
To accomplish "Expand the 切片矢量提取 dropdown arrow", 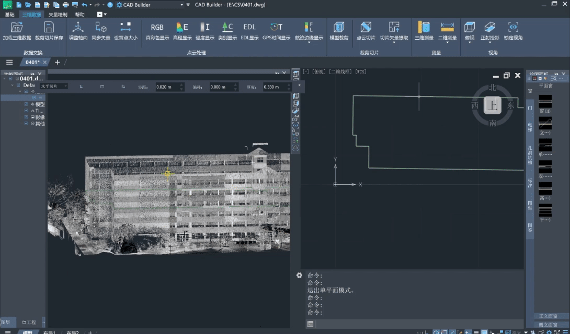I will [x=394, y=43].
